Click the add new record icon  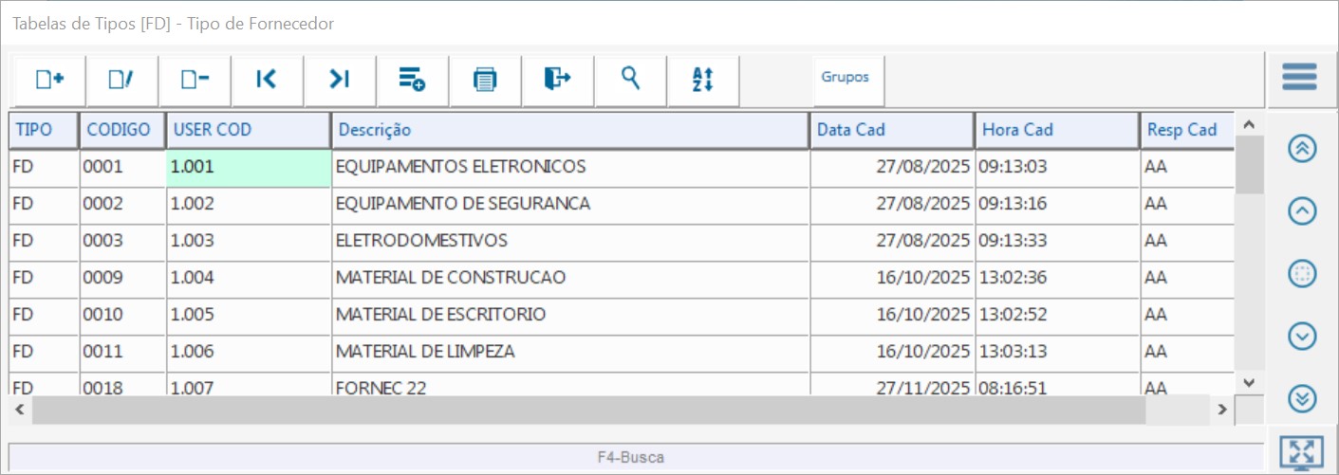pyautogui.click(x=49, y=80)
